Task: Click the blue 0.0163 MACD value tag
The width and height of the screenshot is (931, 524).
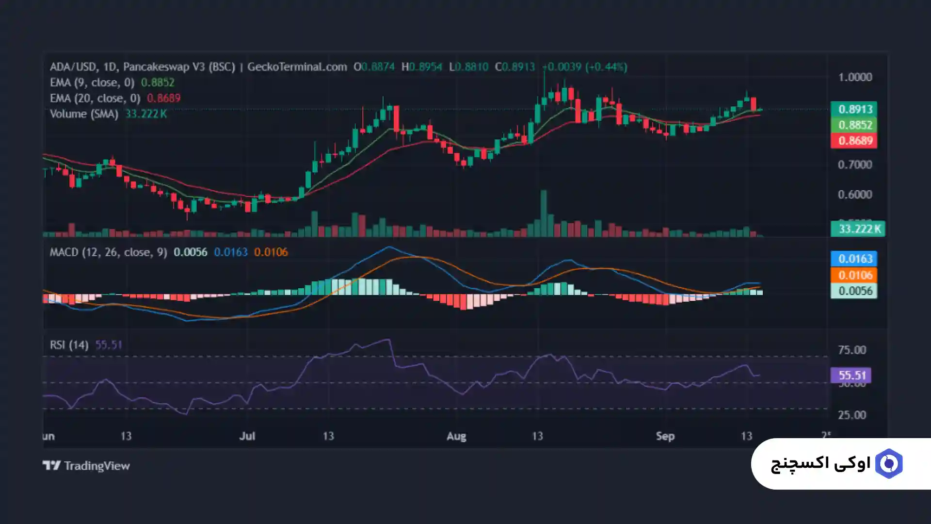Action: (854, 259)
